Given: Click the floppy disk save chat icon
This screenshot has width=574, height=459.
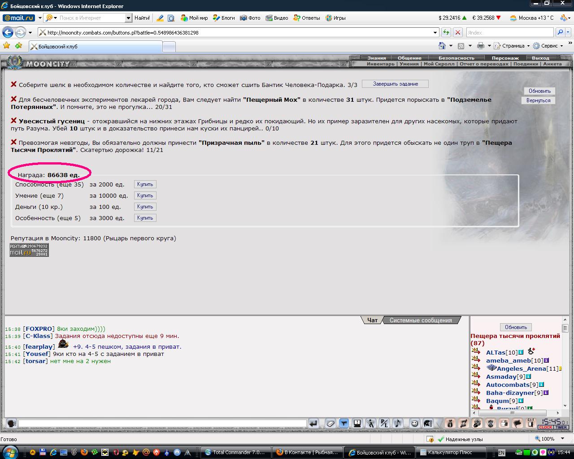Looking at the screenshot, I should (357, 423).
